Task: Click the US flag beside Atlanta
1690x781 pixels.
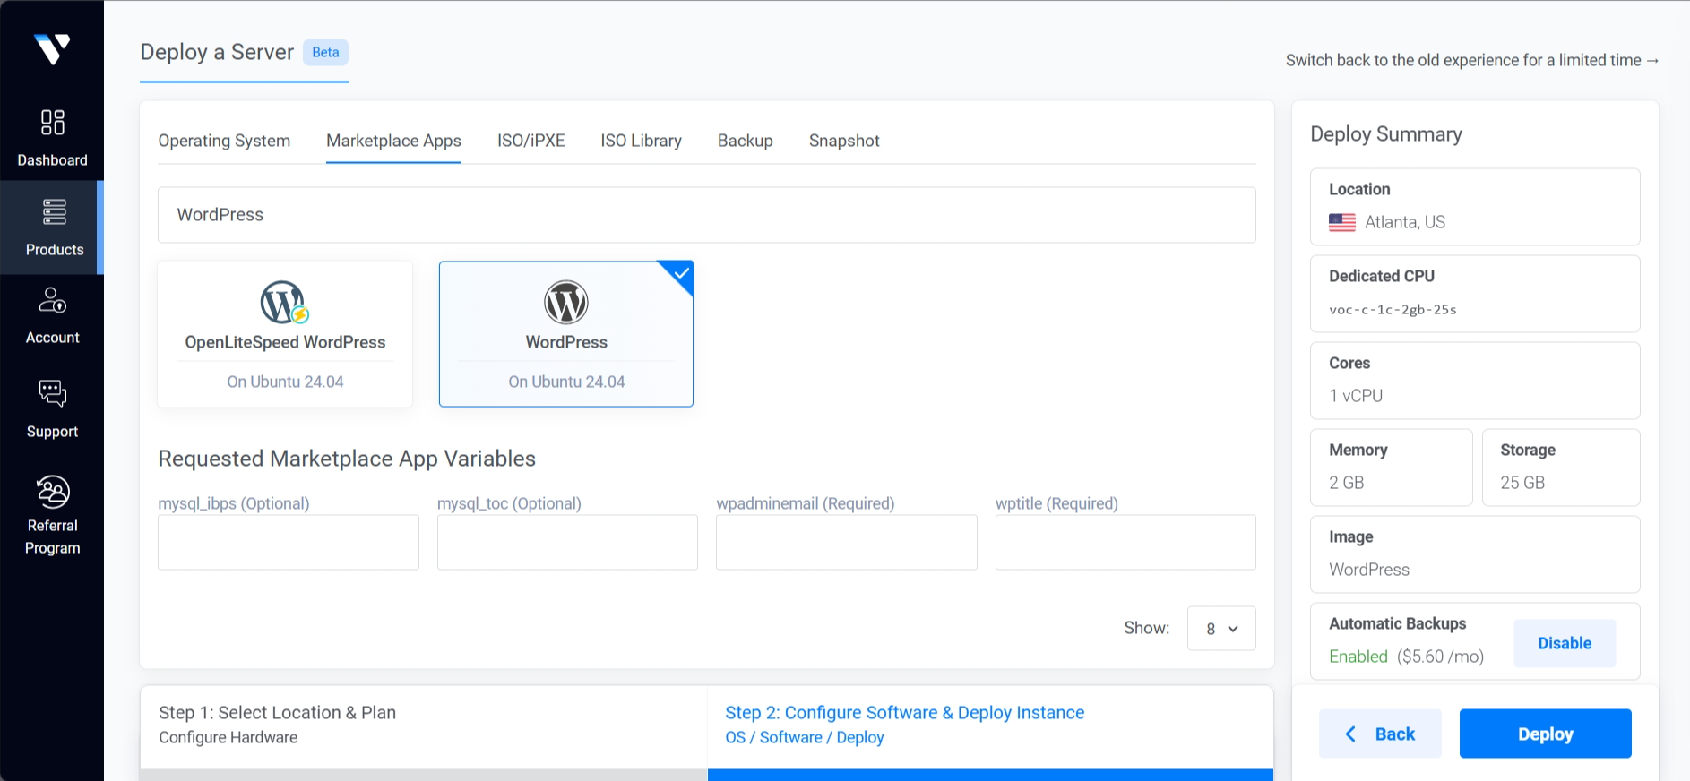Action: (1342, 222)
